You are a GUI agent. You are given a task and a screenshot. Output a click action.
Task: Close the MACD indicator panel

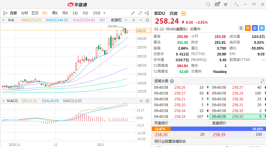pyautogui.click(x=141, y=101)
